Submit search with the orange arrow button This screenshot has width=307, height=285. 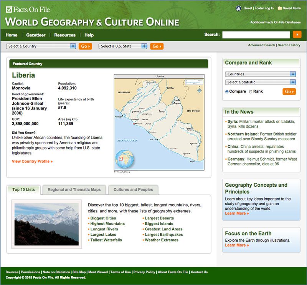click(x=297, y=35)
